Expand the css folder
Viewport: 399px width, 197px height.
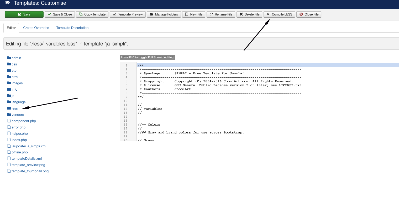[14, 64]
